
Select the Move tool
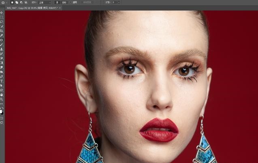(x=2, y=13)
